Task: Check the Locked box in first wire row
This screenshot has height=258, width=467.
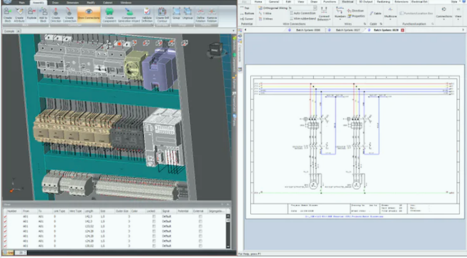Action: click(154, 216)
